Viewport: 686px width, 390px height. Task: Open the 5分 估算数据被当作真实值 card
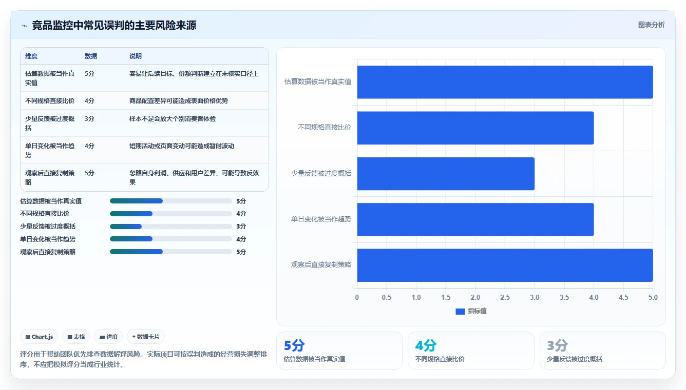tap(339, 351)
